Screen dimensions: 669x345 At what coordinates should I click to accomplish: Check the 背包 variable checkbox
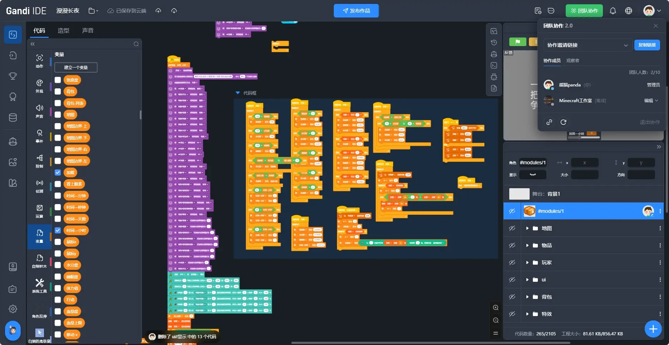58,91
